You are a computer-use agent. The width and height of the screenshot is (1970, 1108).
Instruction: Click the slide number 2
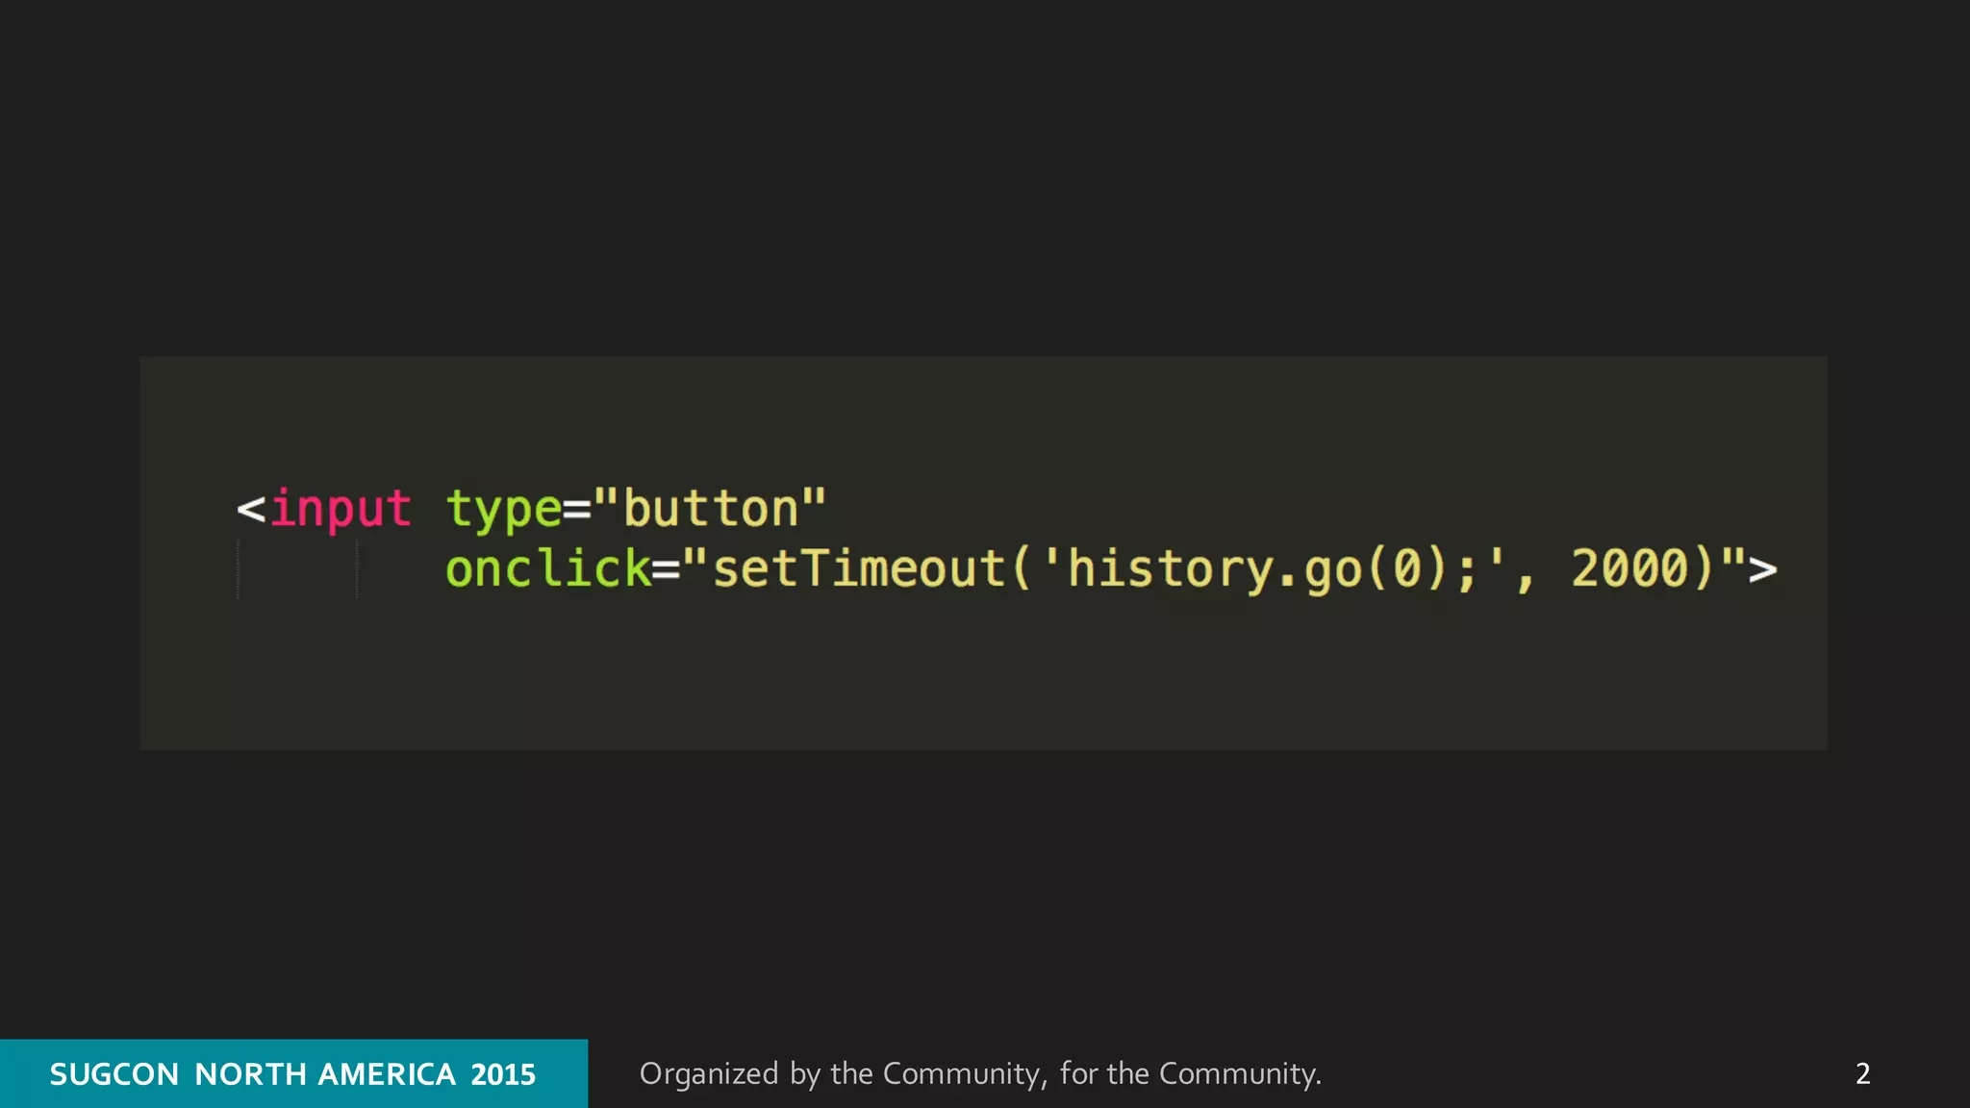(1862, 1073)
